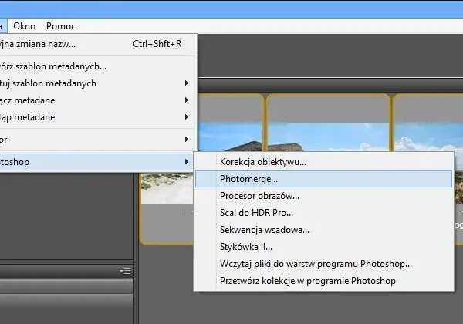Expand the edit 'szablon metadanych' submenu

pos(97,83)
